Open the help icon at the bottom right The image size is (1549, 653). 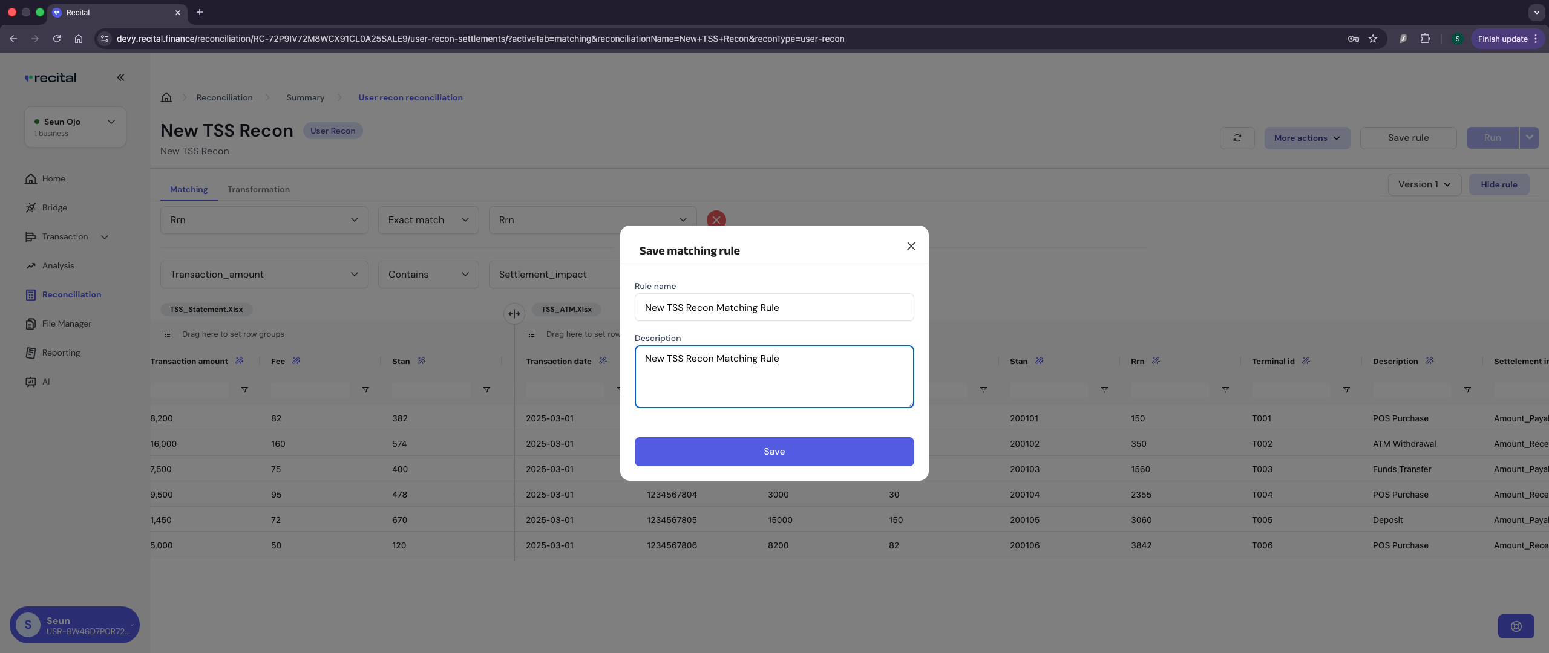click(1516, 626)
